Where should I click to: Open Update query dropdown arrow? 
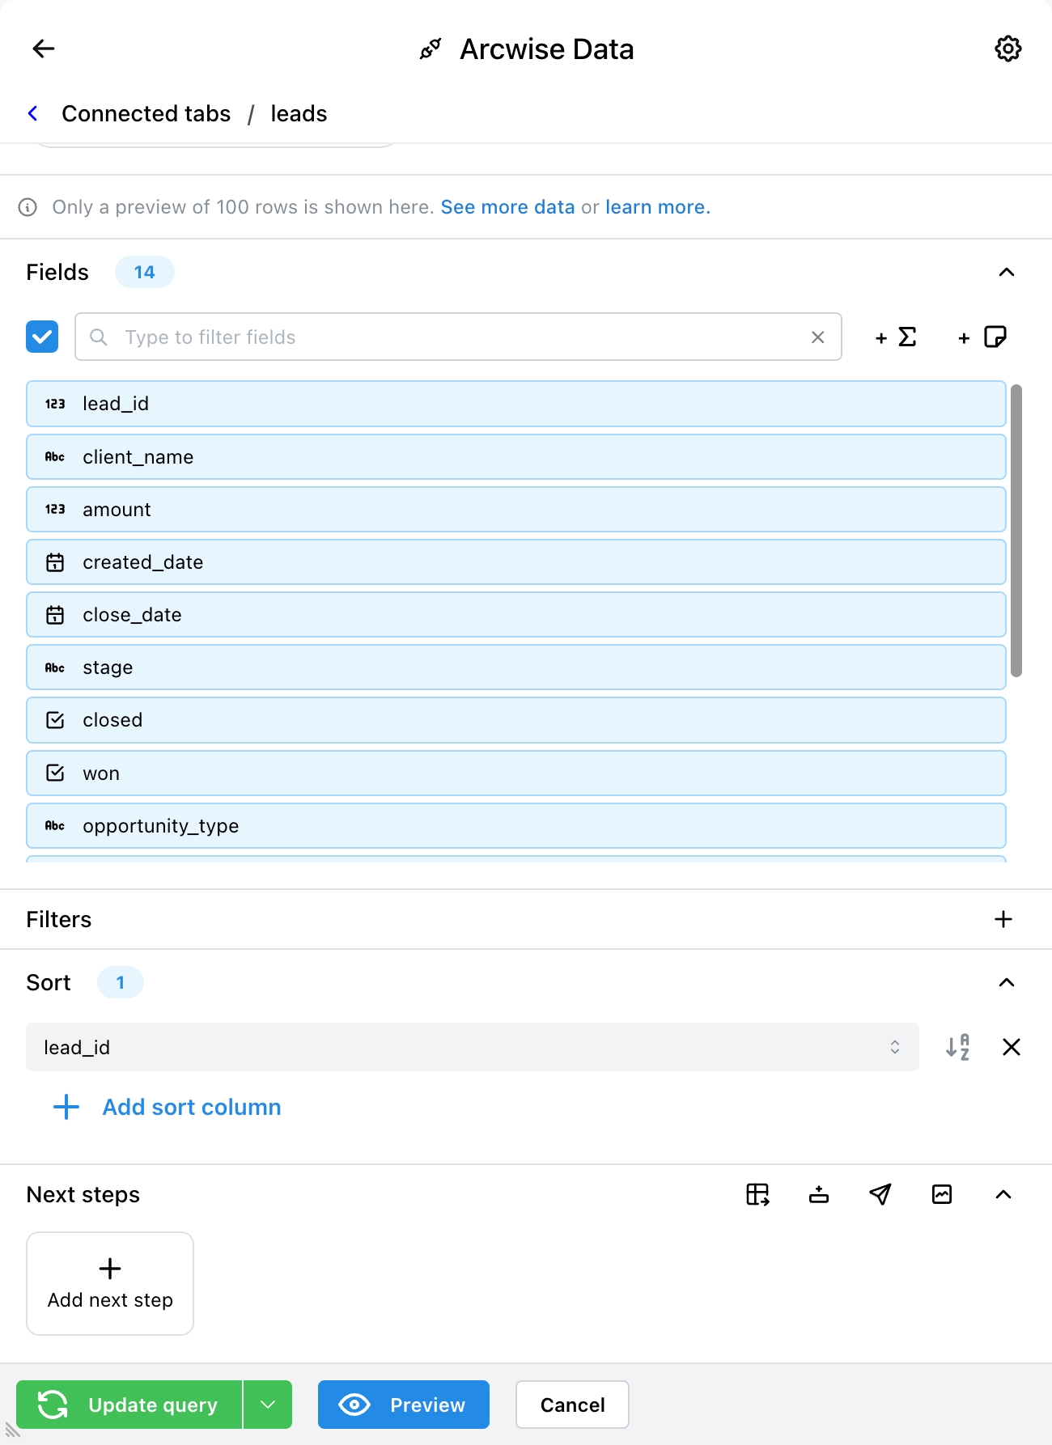[x=268, y=1405]
